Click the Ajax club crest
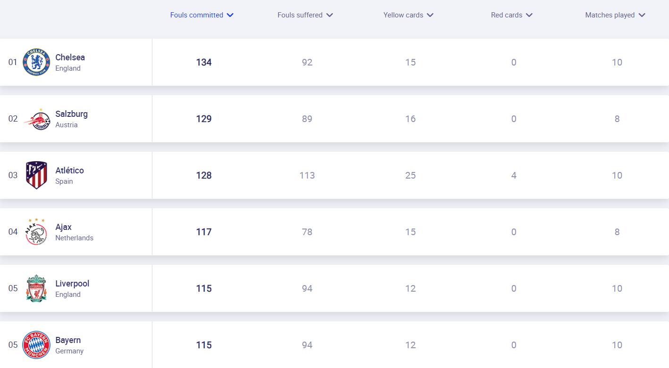Screen dimensions: 669x368 click(x=36, y=232)
